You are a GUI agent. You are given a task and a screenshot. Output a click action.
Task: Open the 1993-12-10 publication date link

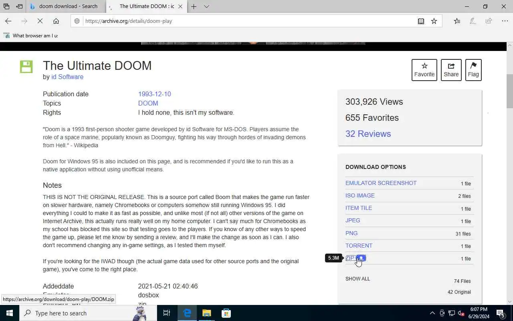click(x=154, y=94)
